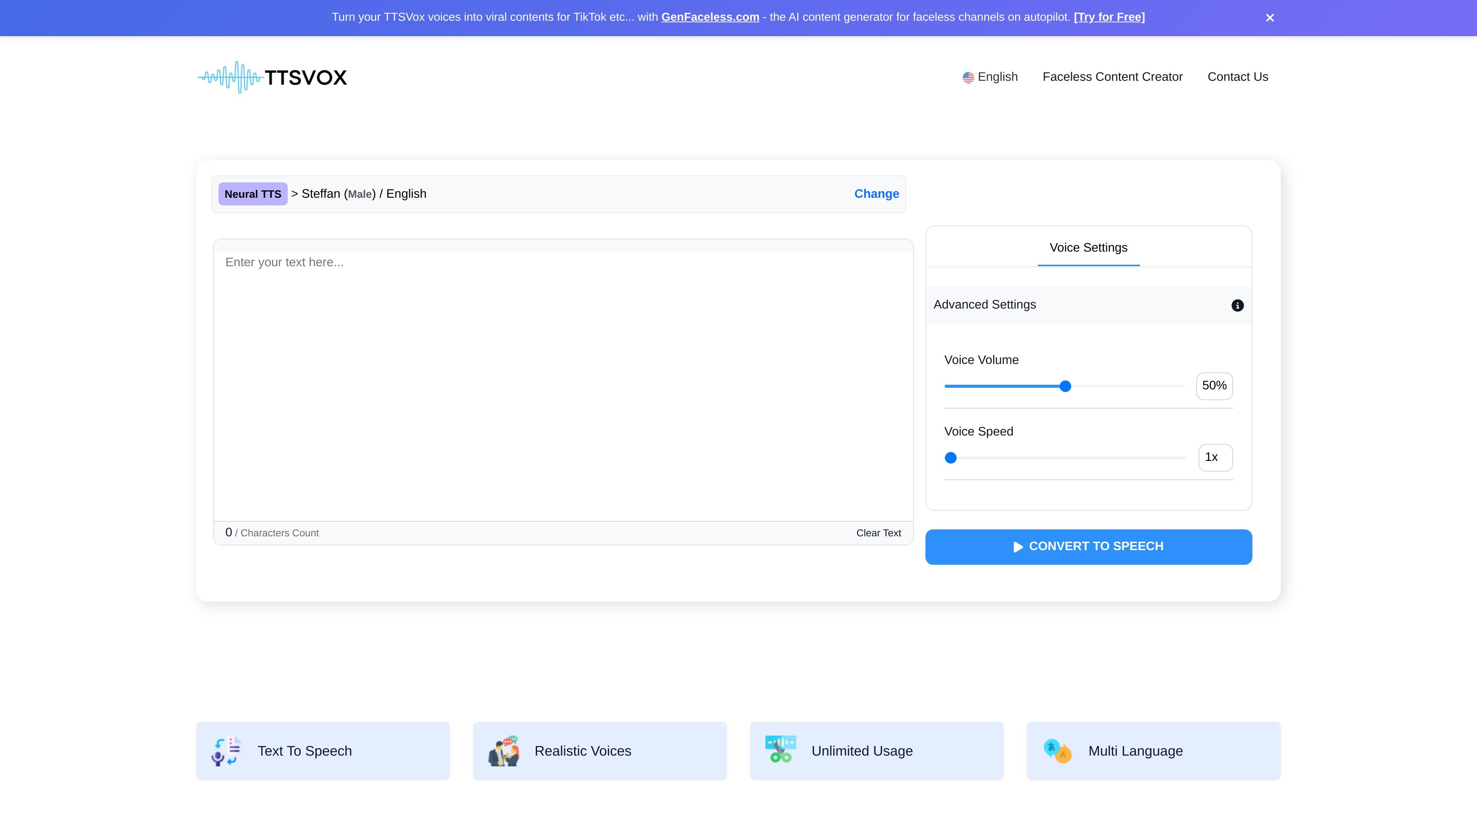The width and height of the screenshot is (1477, 831).
Task: Click the Voice Speed slider handle
Action: pyautogui.click(x=951, y=458)
